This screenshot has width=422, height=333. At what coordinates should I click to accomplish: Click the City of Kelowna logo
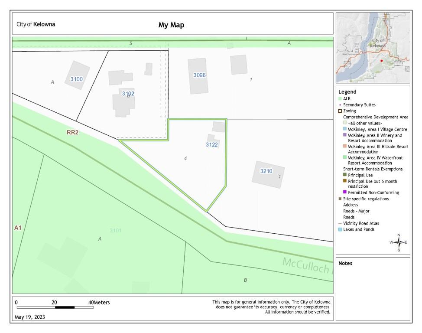coord(36,24)
